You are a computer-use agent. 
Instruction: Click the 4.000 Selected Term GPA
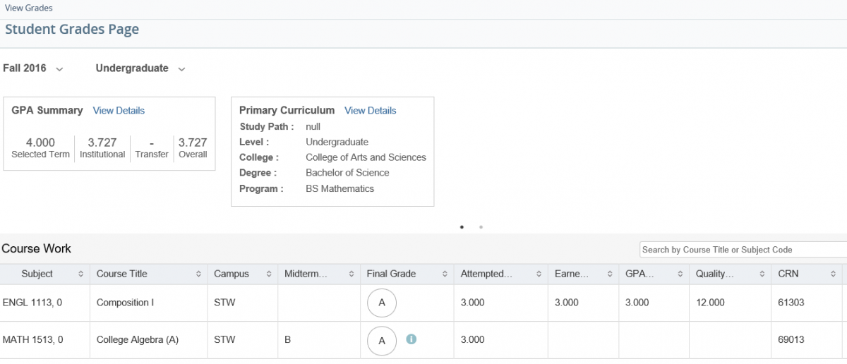click(x=40, y=142)
